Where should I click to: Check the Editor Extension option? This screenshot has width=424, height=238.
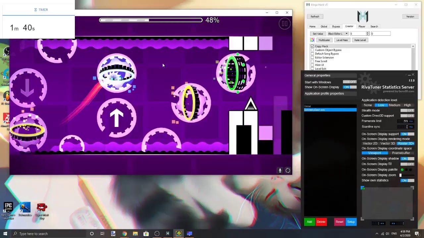(x=312, y=58)
